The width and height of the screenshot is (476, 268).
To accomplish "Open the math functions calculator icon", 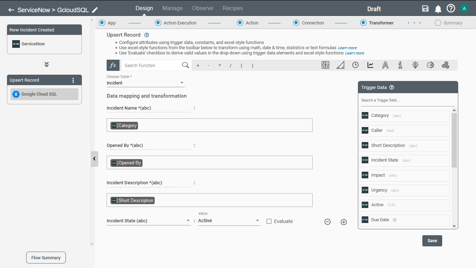I will coord(325,65).
